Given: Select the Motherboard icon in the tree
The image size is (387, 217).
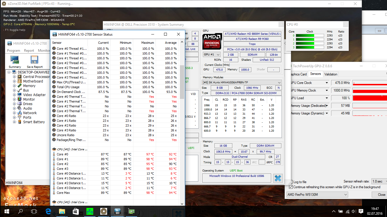Looking at the screenshot, I should point(20,81).
